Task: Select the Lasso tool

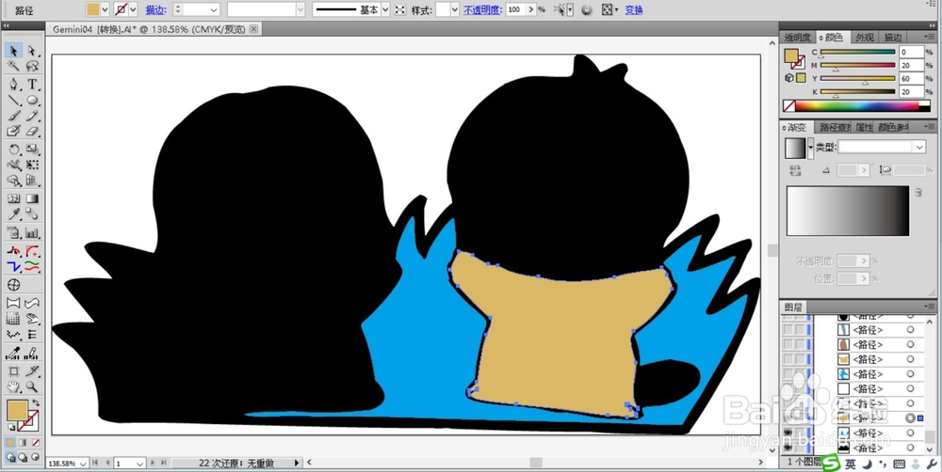Action: pyautogui.click(x=32, y=66)
